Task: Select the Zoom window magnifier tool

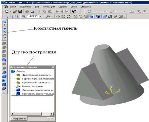Action: click(x=6, y=16)
